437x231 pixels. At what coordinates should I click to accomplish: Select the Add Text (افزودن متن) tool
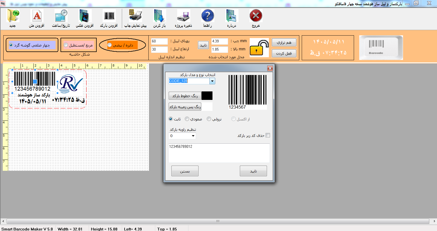coord(37,16)
